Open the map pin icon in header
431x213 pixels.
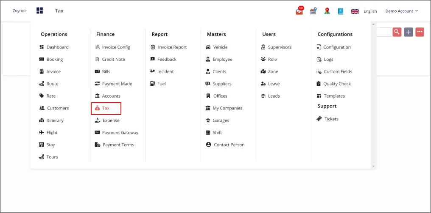[327, 11]
